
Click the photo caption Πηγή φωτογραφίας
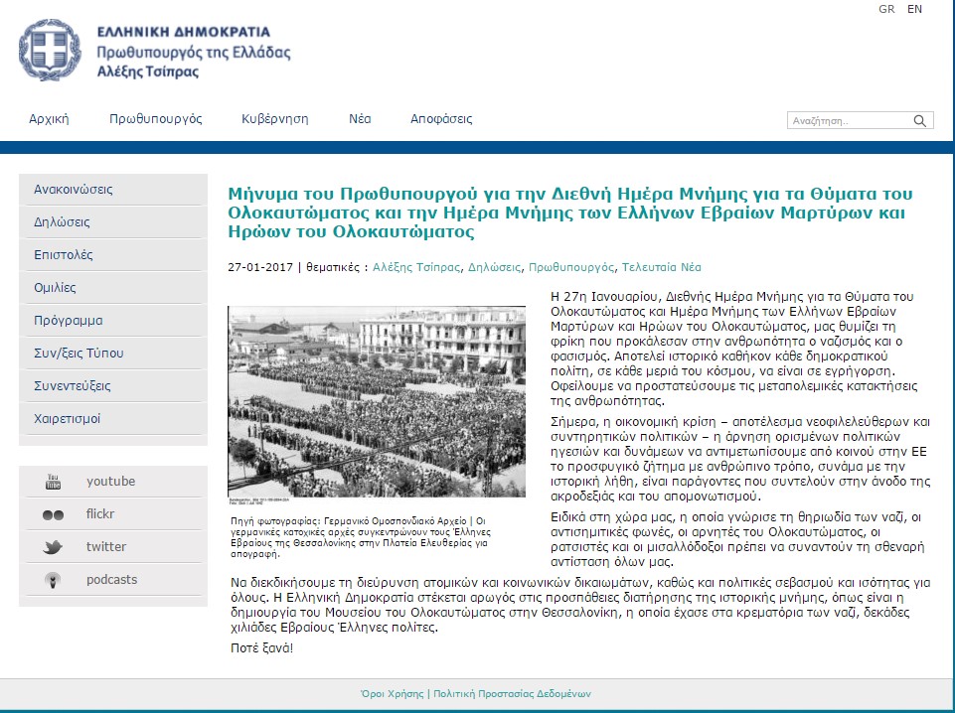click(361, 537)
